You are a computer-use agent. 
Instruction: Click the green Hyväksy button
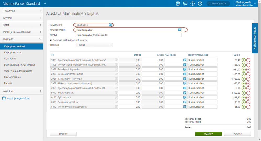coord(208,134)
